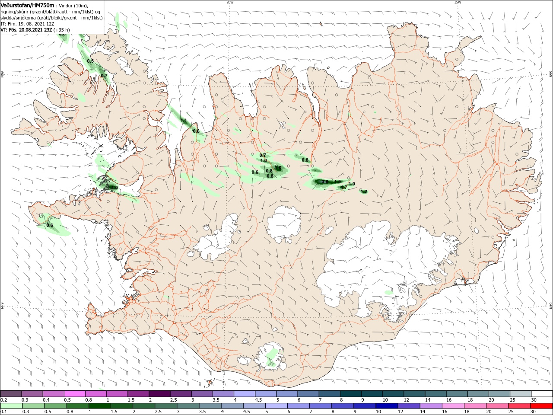Click the 'VT: Fös. 20.08.2021 23Z (+35 h)' line
This screenshot has width=553, height=415.
35,30
